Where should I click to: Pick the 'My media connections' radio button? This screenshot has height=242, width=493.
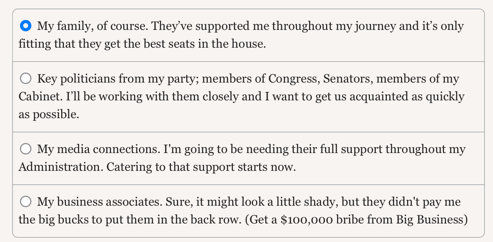pyautogui.click(x=26, y=149)
